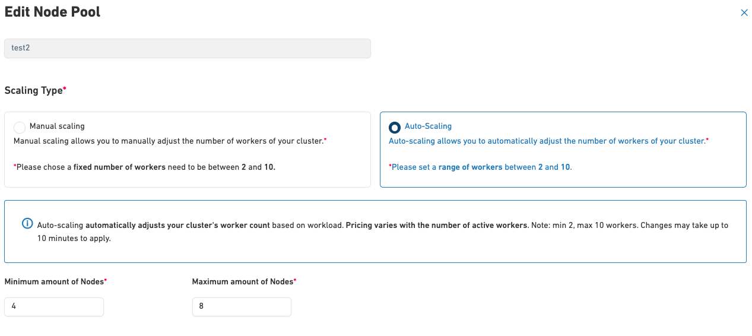Click "automatically adjusts your cluster's worker count" text
This screenshot has width=752, height=336.
(x=177, y=226)
